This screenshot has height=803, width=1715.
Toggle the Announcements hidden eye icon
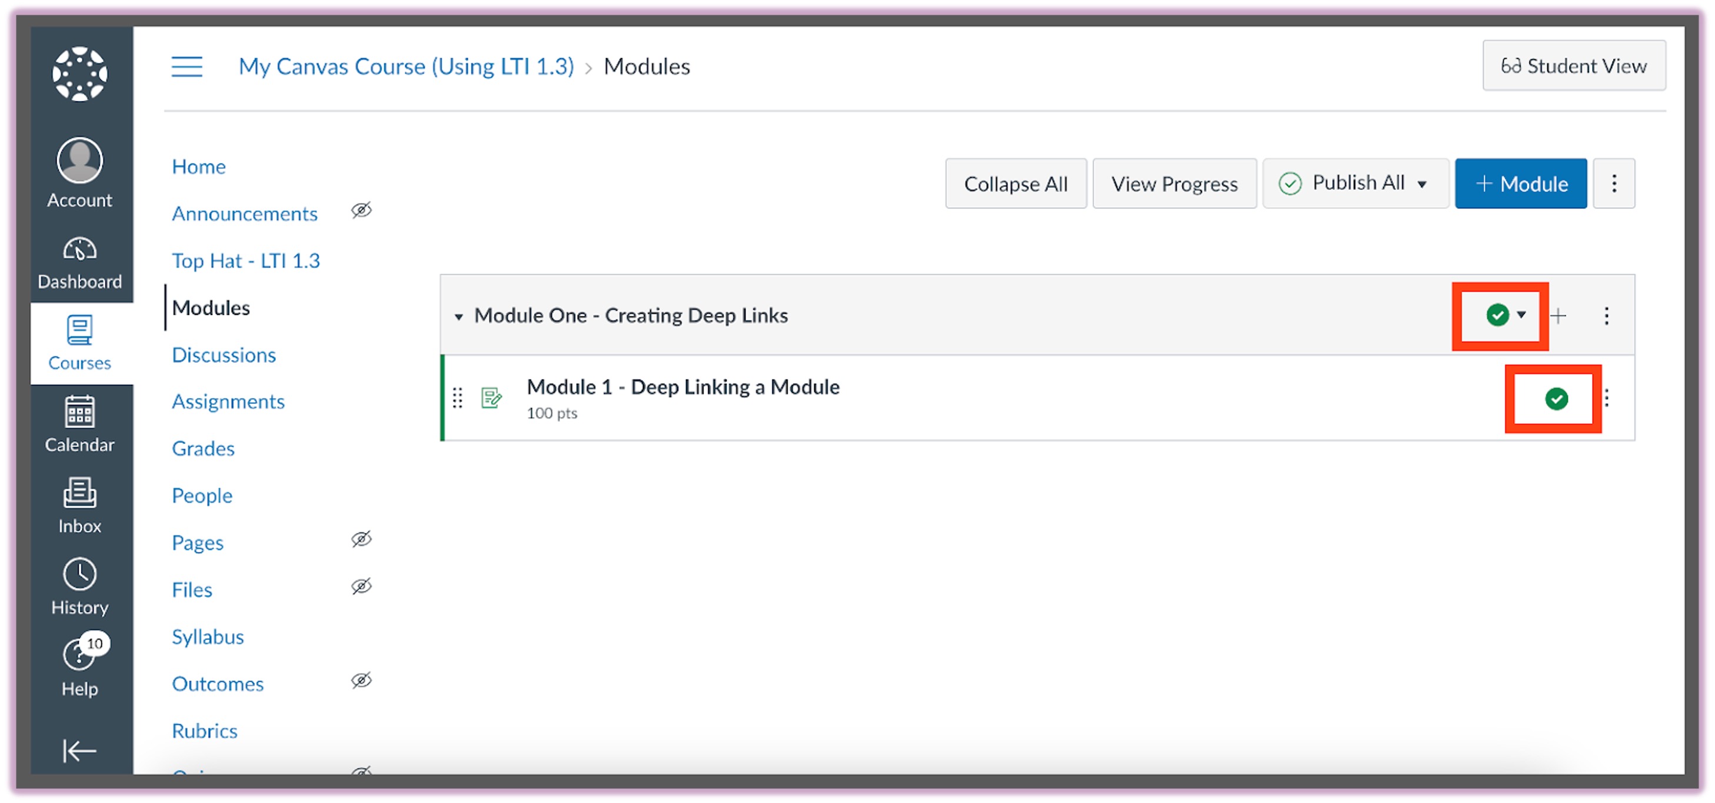point(361,211)
